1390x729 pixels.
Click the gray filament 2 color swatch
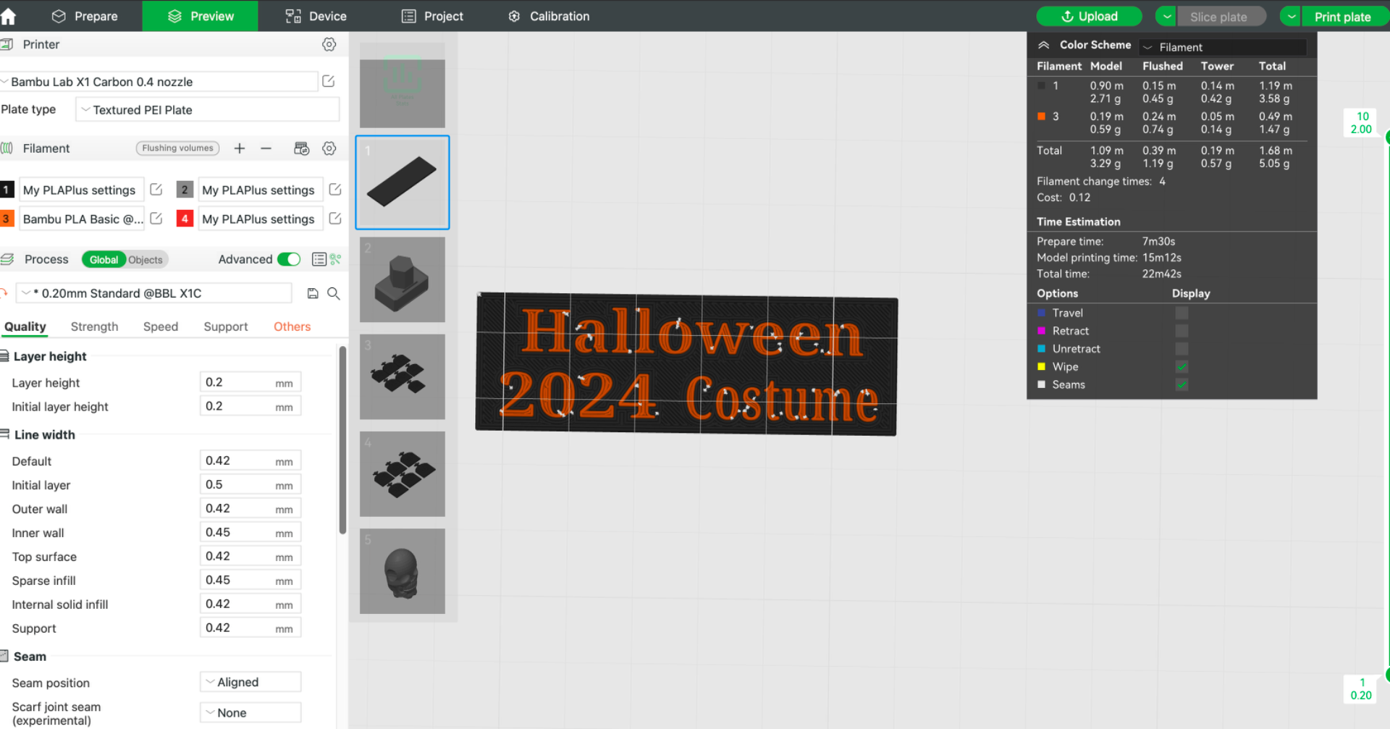click(185, 190)
